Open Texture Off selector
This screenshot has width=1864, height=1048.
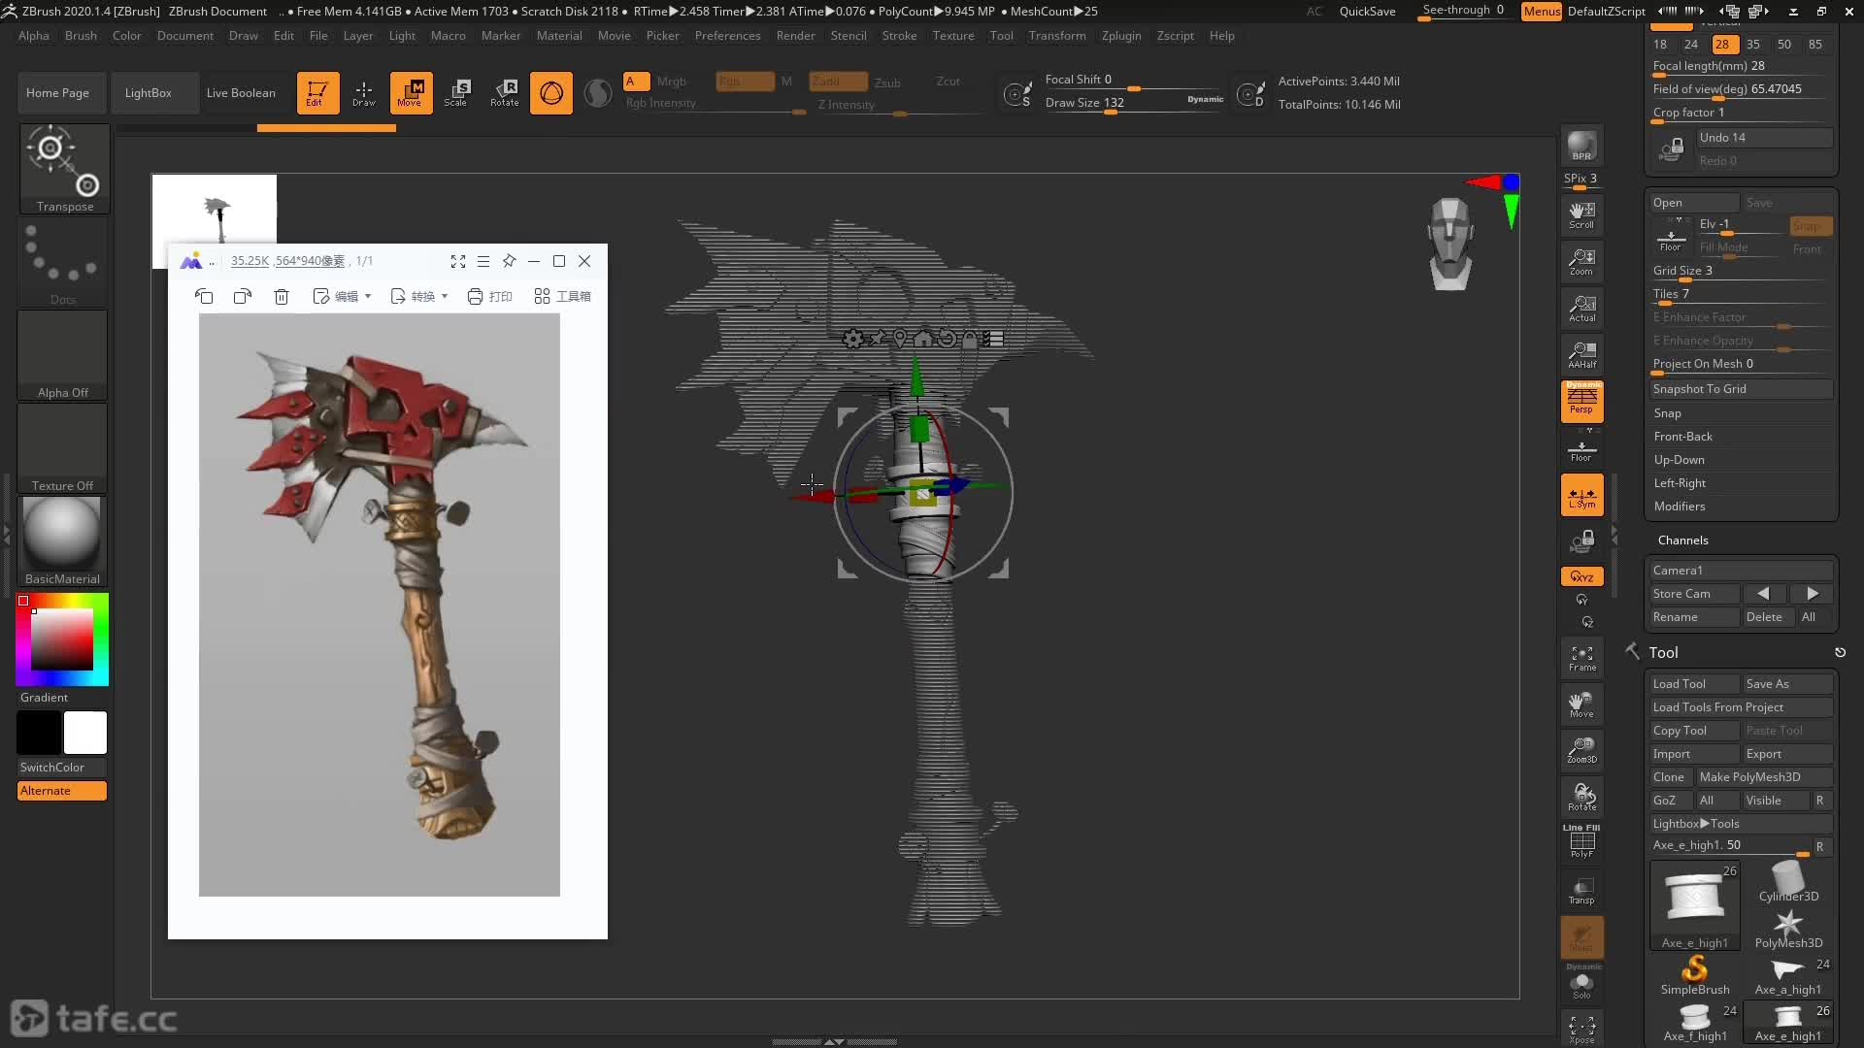(x=62, y=448)
